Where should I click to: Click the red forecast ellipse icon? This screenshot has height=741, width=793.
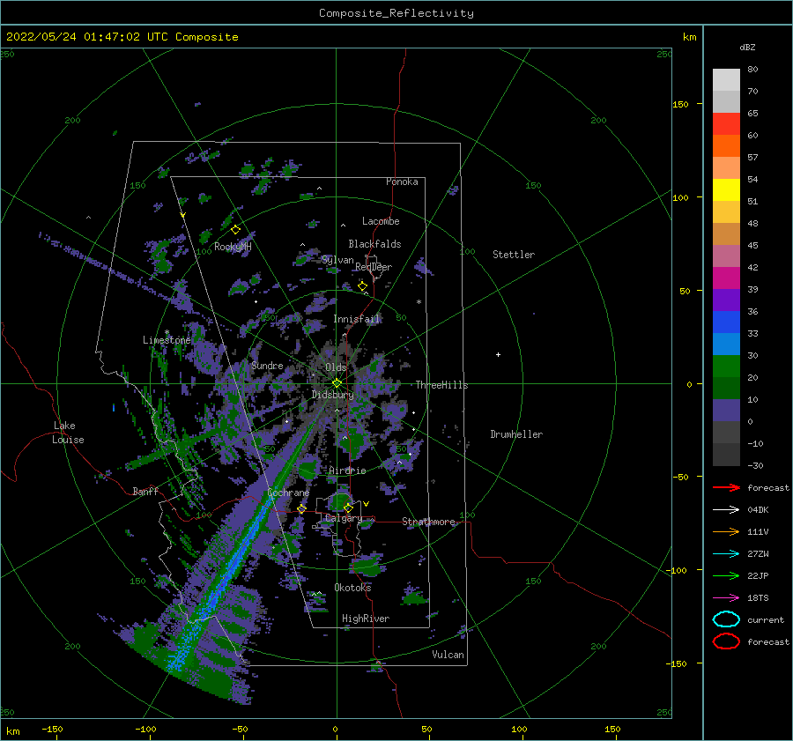726,641
